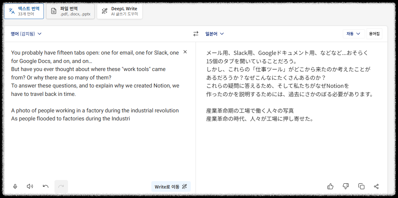Open the 자동 formality dropdown
The width and height of the screenshot is (398, 198).
[353, 34]
